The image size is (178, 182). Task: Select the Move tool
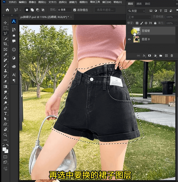pos(5,23)
